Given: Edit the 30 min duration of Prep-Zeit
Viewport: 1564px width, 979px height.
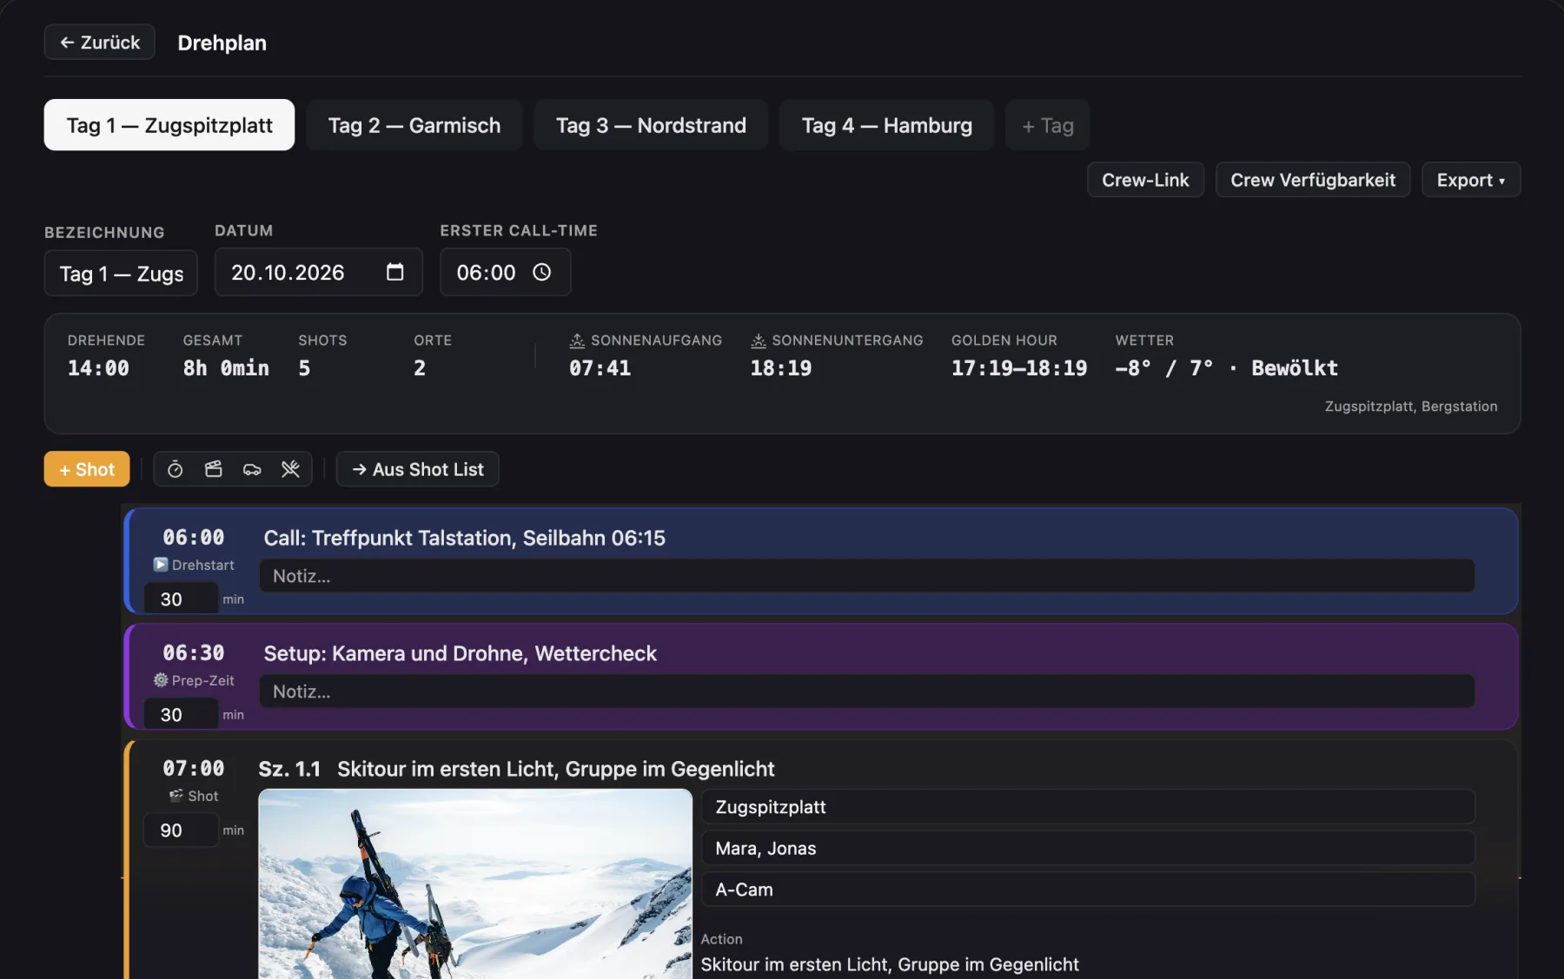Looking at the screenshot, I should click(x=181, y=714).
